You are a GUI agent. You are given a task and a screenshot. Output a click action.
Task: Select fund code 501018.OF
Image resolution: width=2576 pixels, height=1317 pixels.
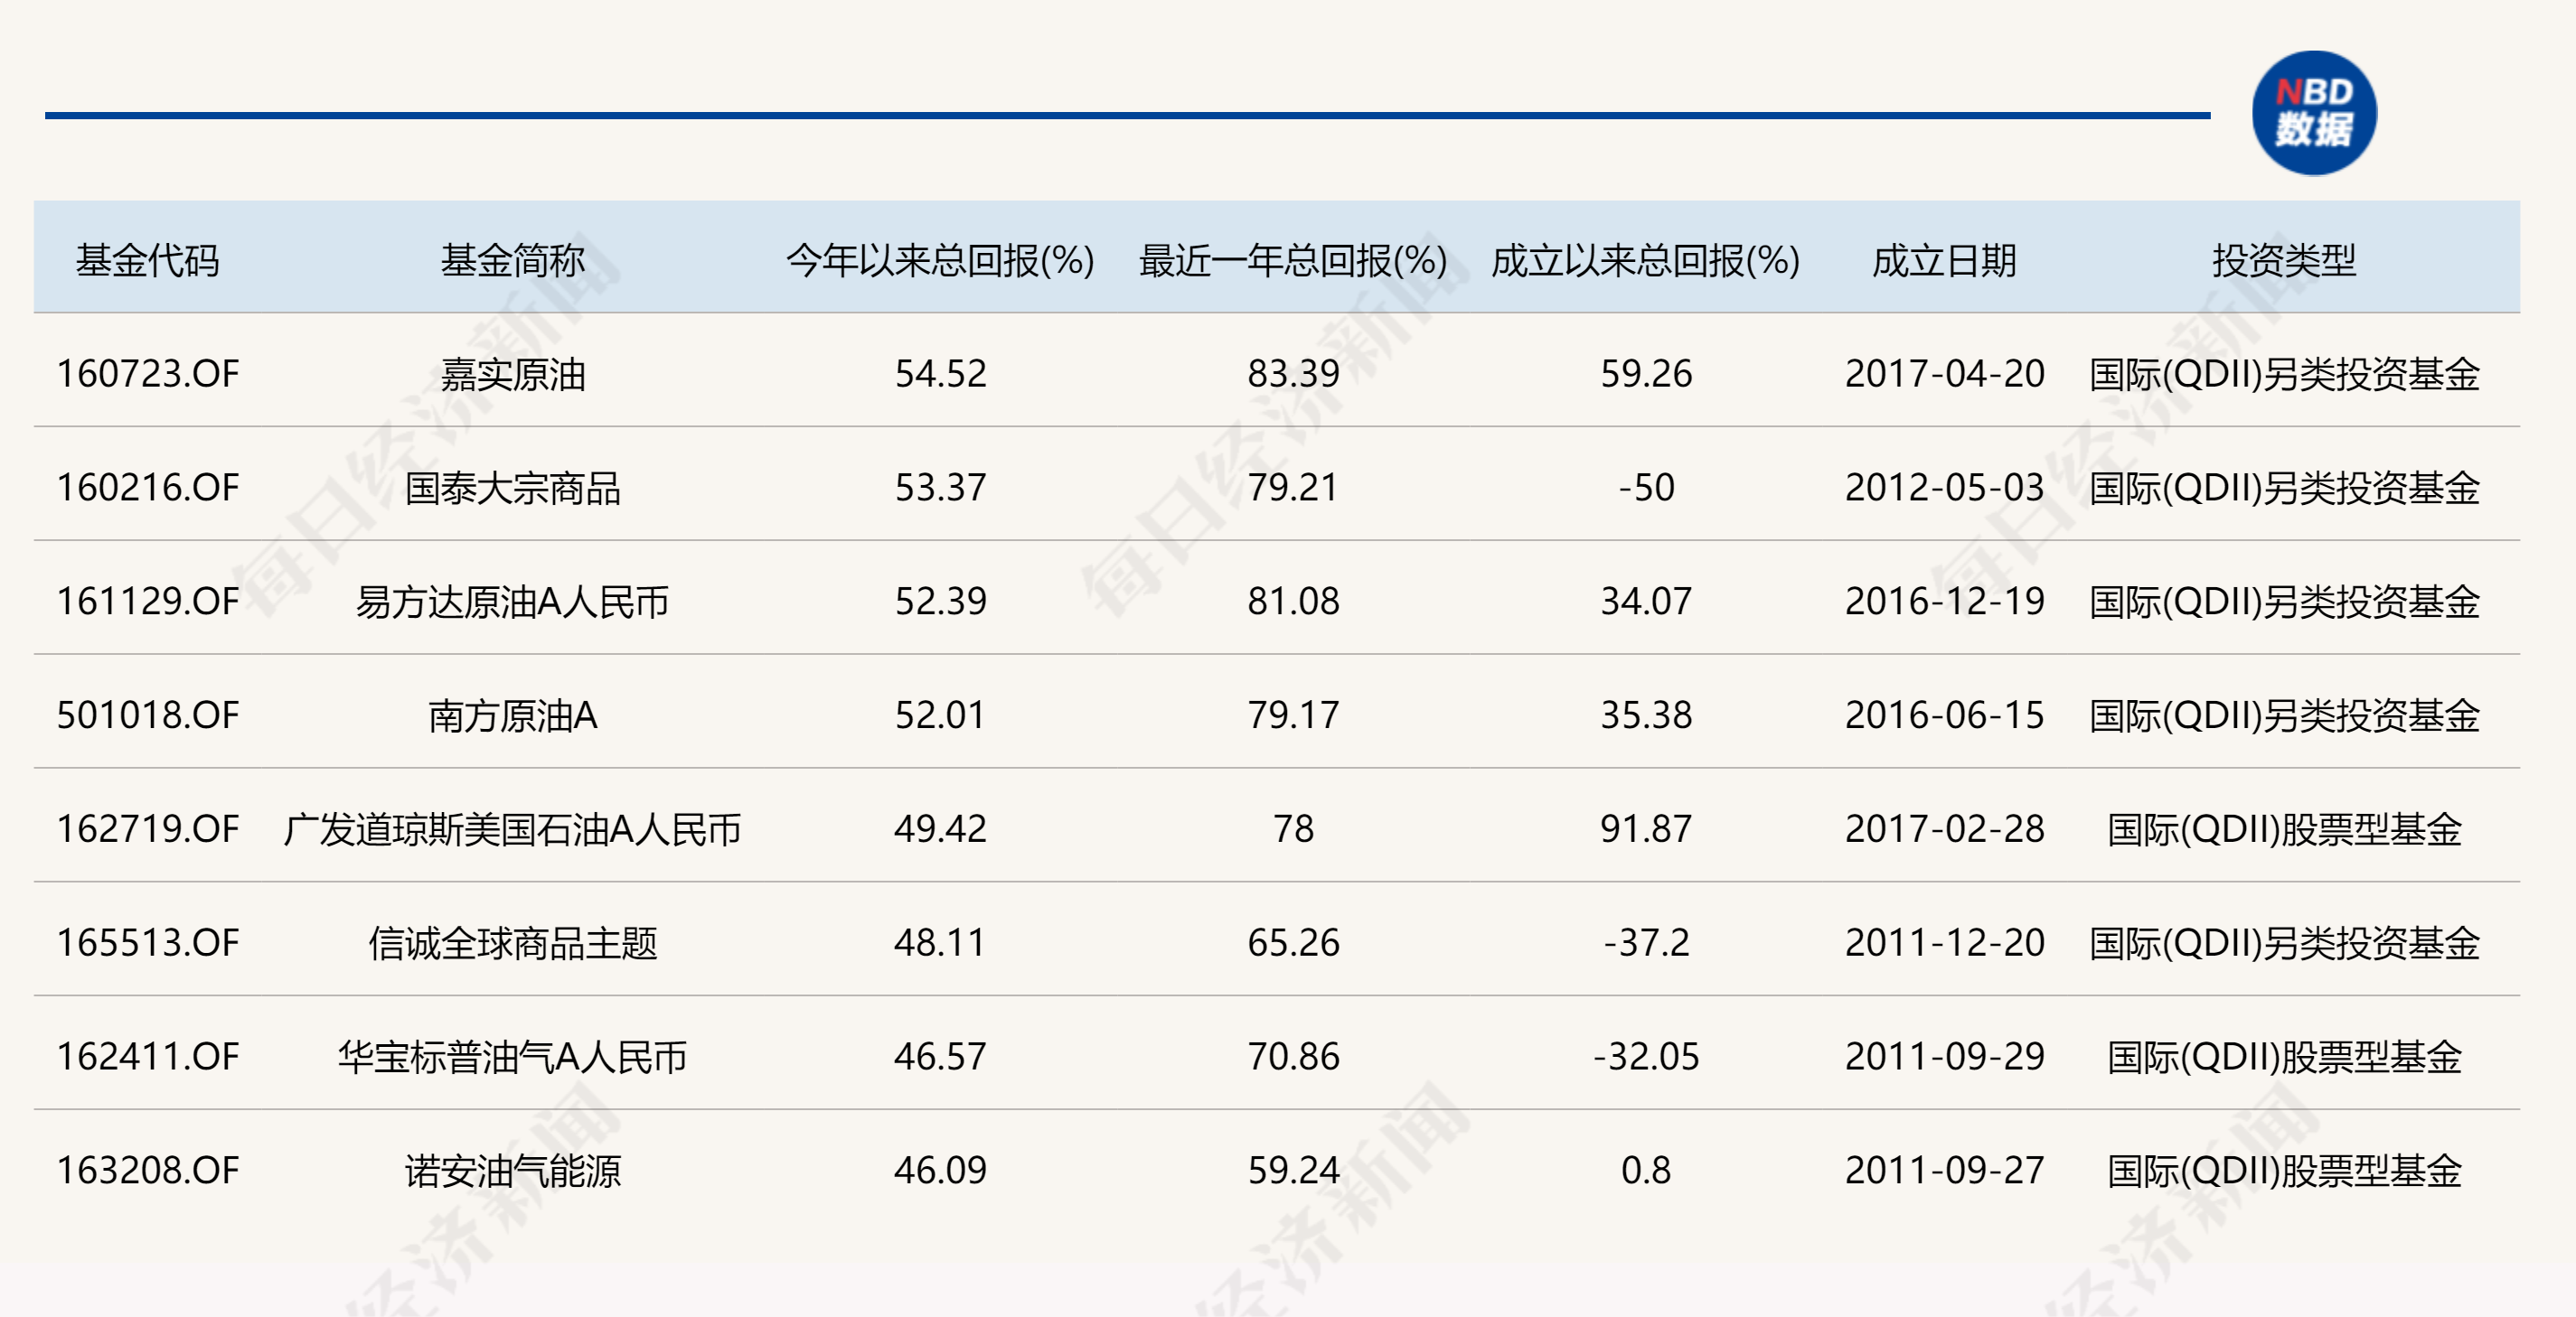(x=148, y=715)
